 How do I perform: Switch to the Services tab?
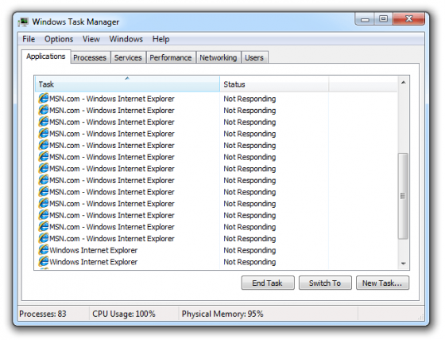(128, 57)
